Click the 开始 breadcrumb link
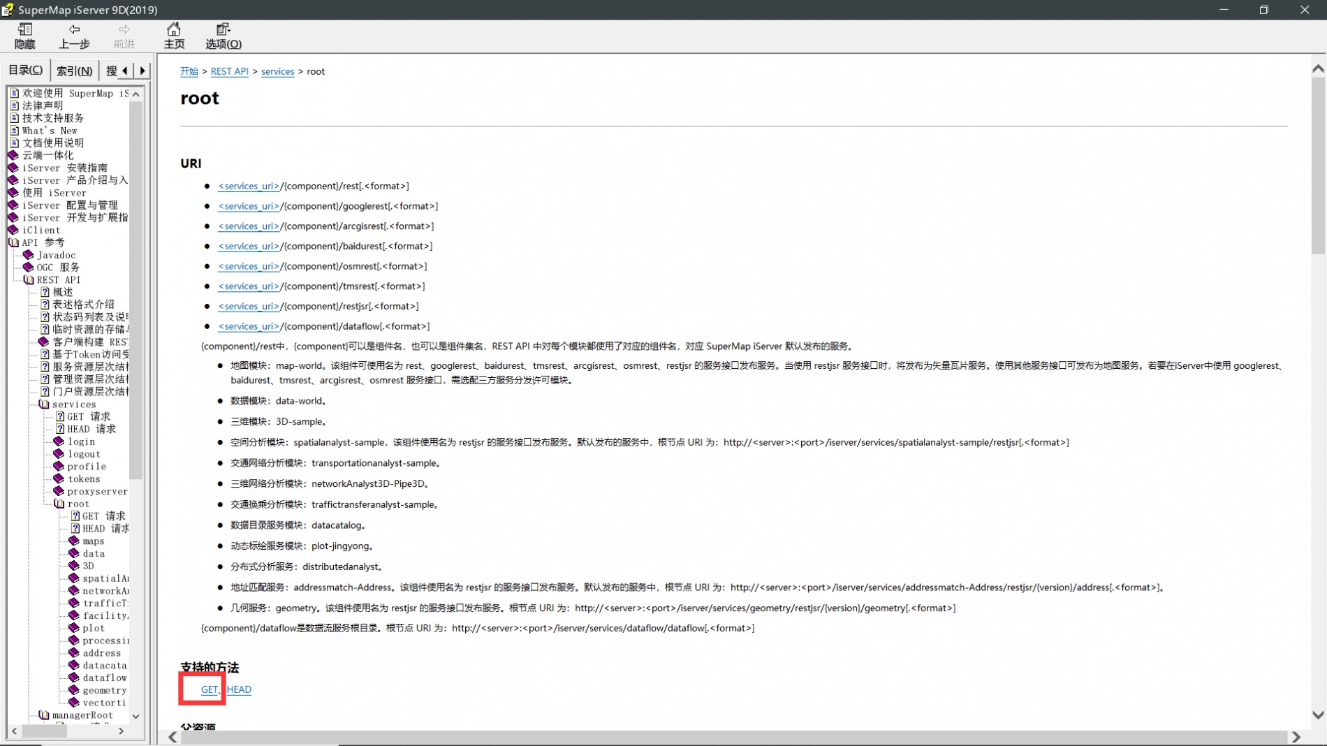This screenshot has height=746, width=1327. coord(189,71)
